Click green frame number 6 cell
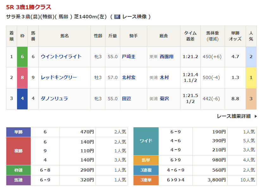The image size is (263, 189). coord(22,57)
